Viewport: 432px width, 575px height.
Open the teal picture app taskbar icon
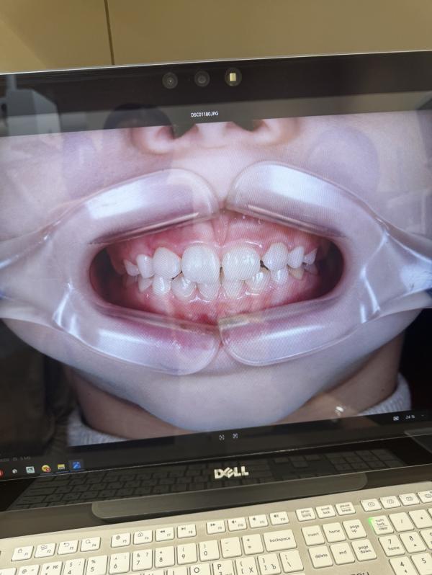click(x=30, y=470)
